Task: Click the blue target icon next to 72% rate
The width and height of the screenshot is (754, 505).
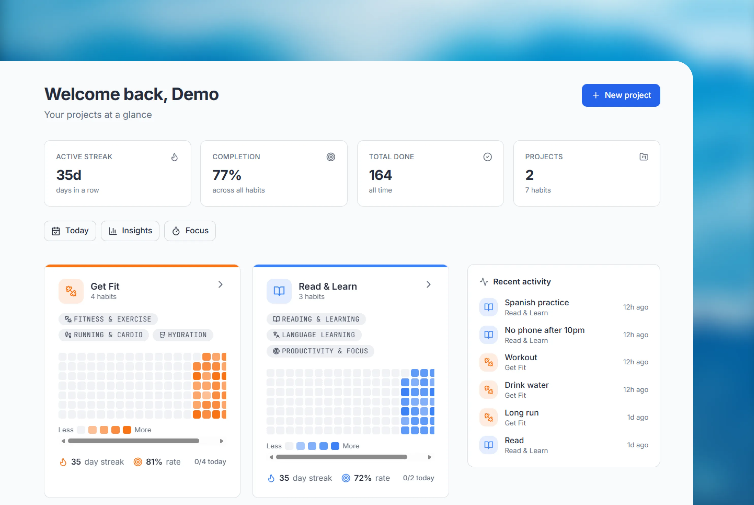Action: (x=346, y=478)
